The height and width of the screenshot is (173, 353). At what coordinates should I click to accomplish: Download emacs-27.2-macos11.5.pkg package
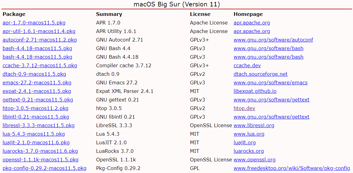click(x=37, y=83)
